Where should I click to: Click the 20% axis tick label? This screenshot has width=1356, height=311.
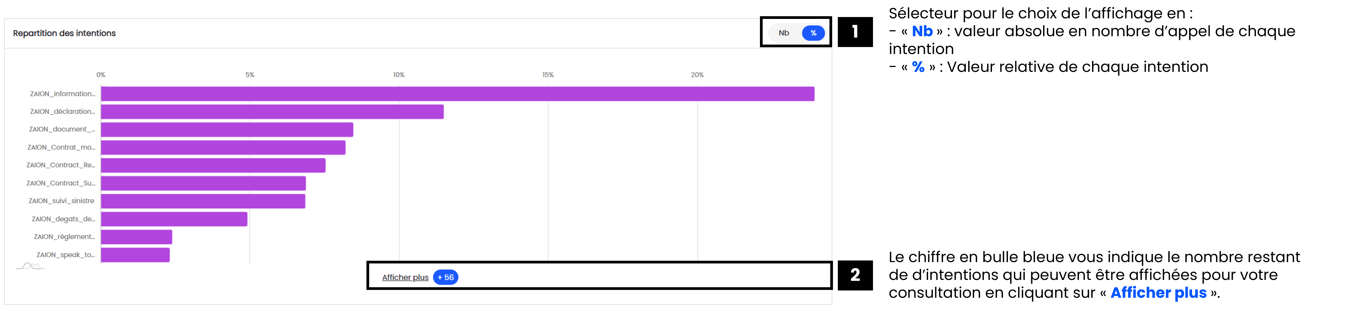click(697, 75)
